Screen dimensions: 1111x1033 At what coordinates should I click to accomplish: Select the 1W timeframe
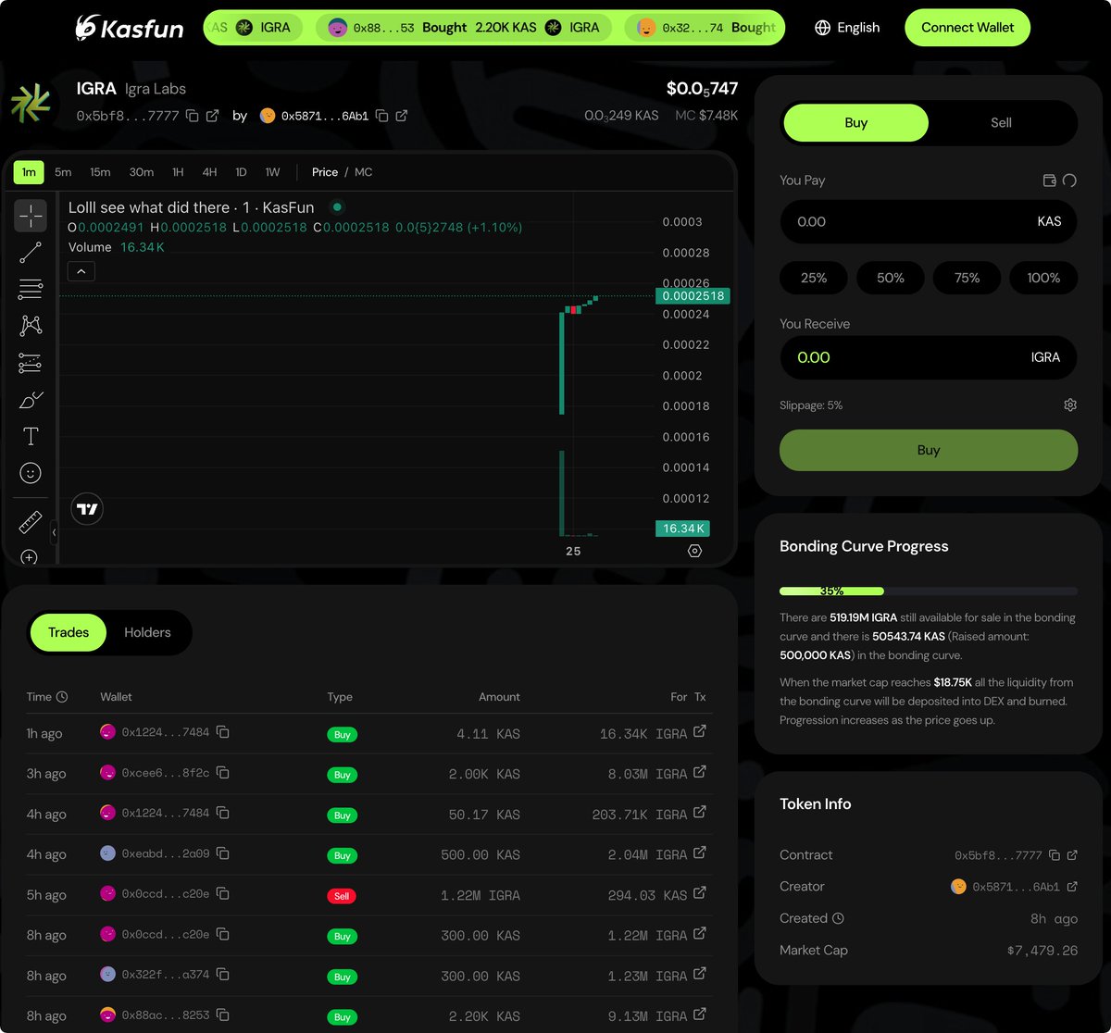272,172
